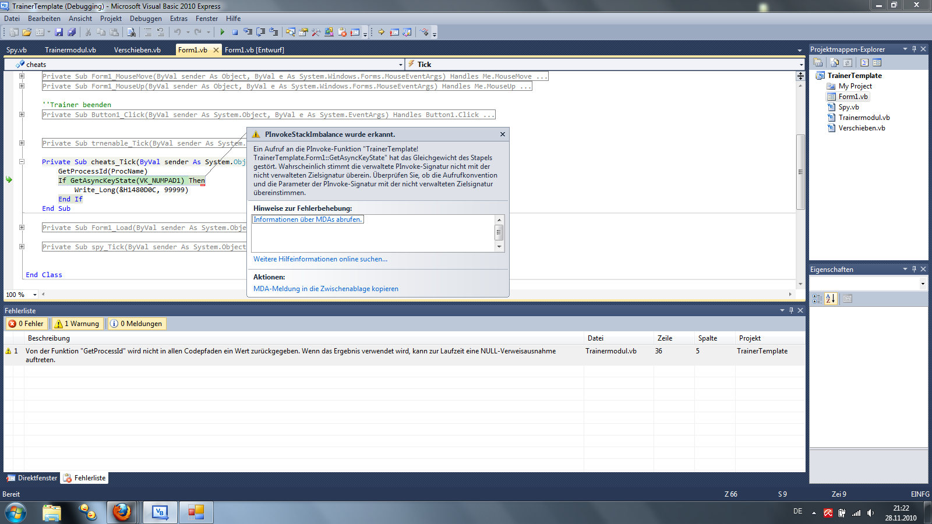Click 'Informationen über MDAs abrufen' link
The image size is (932, 524).
[x=308, y=219]
